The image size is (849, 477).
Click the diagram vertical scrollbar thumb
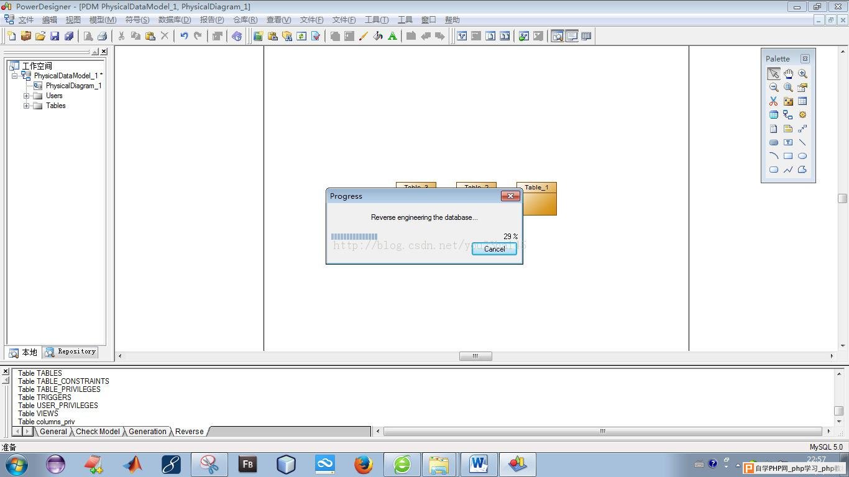843,198
